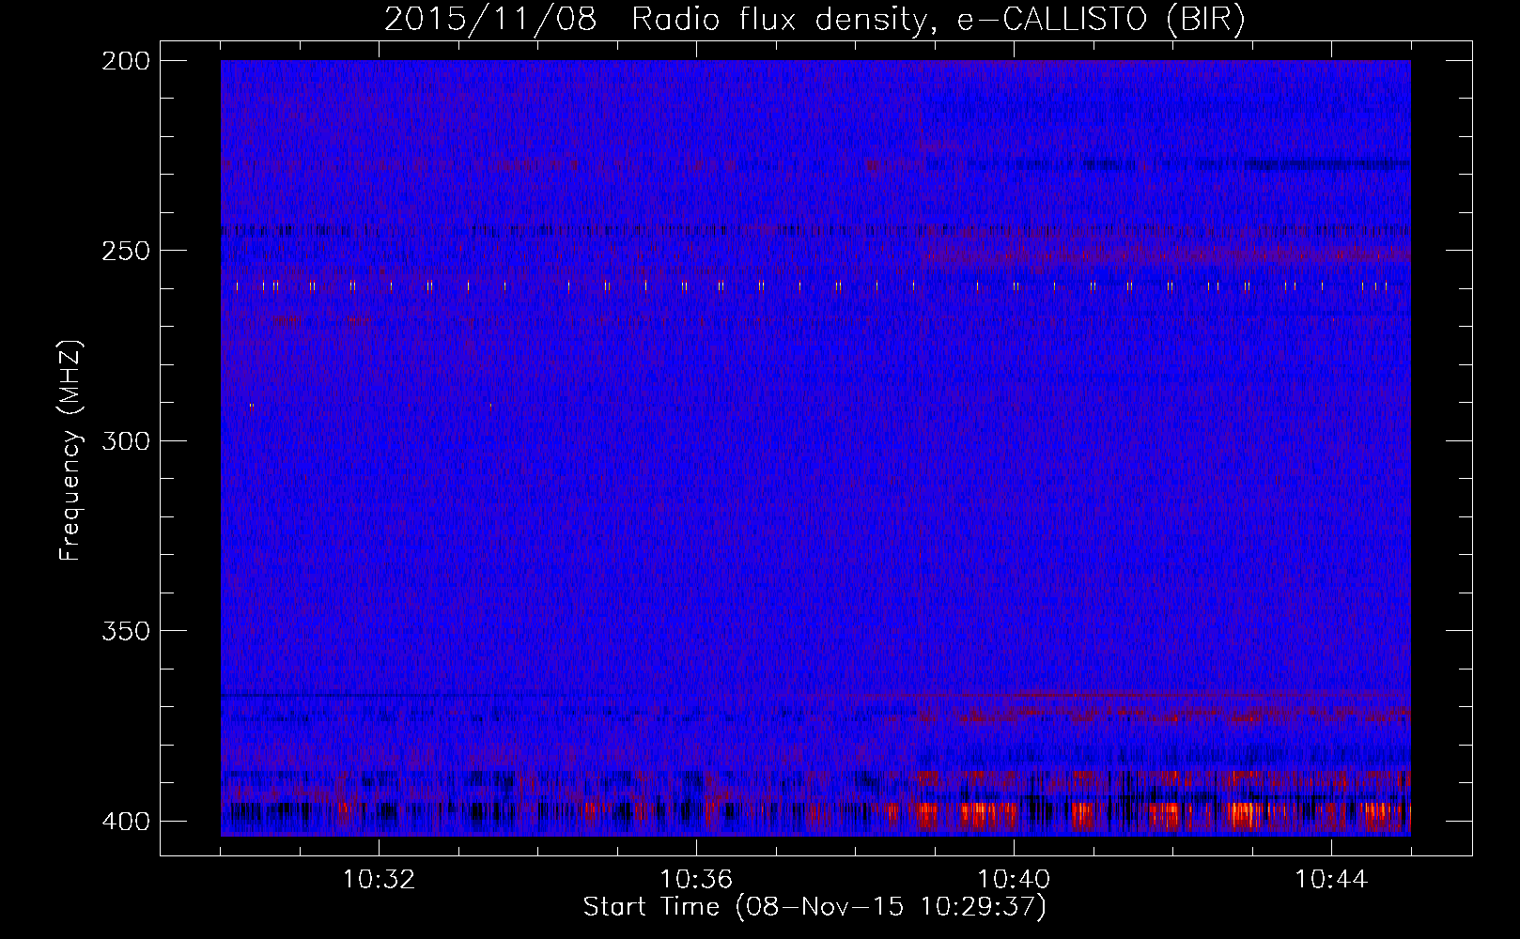Click the 400 frequency tick label
Image resolution: width=1520 pixels, height=939 pixels.
(x=125, y=822)
